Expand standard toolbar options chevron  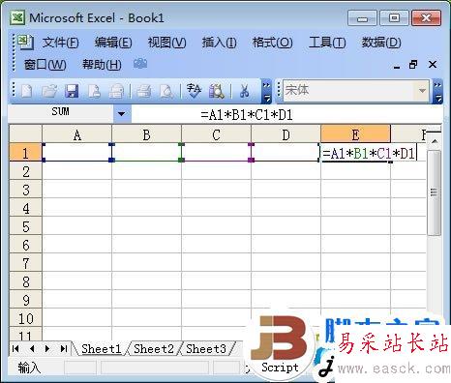coord(266,91)
